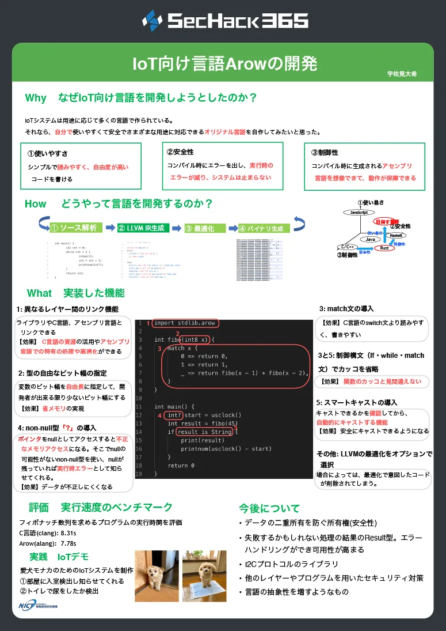Click the red text 関数のカッコと見間違えない

[x=382, y=381]
